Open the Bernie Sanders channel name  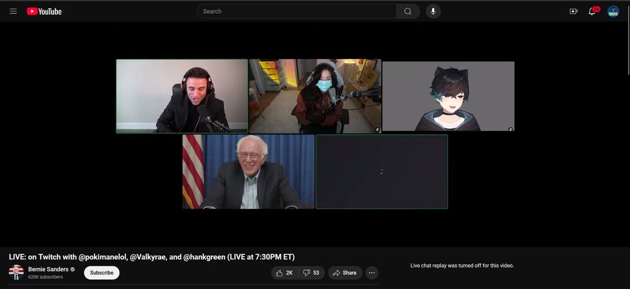tap(49, 269)
